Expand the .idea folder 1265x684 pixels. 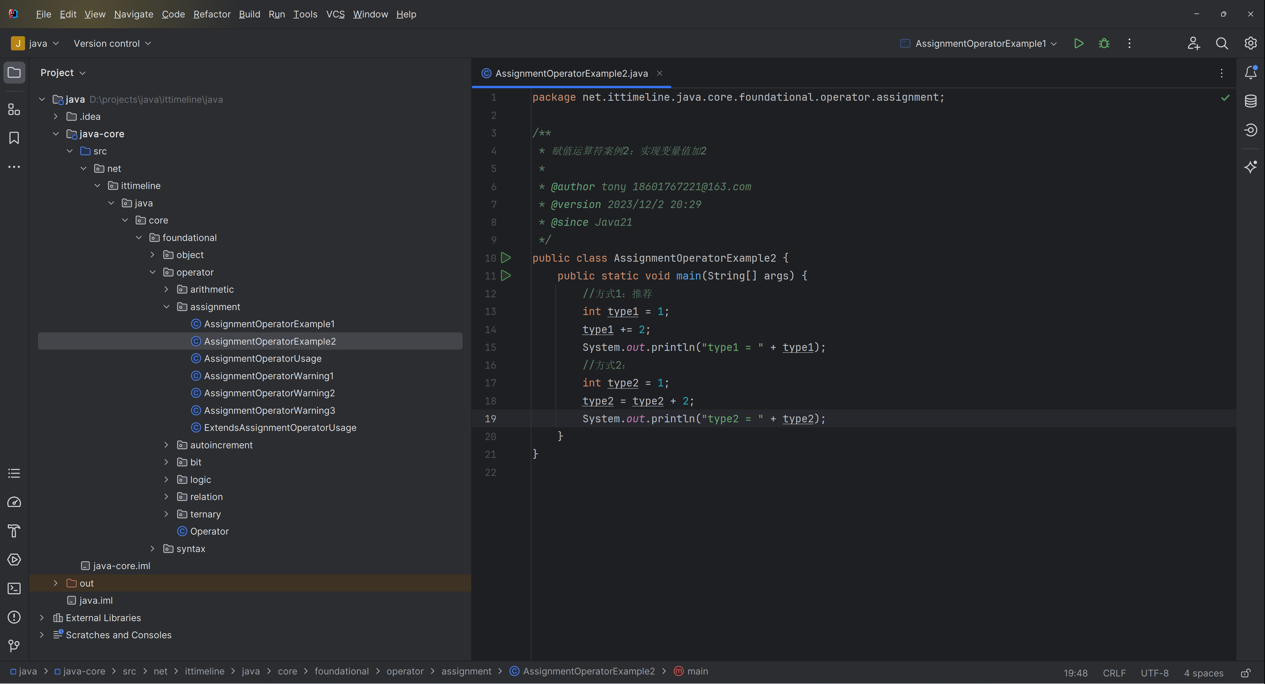[x=56, y=117]
